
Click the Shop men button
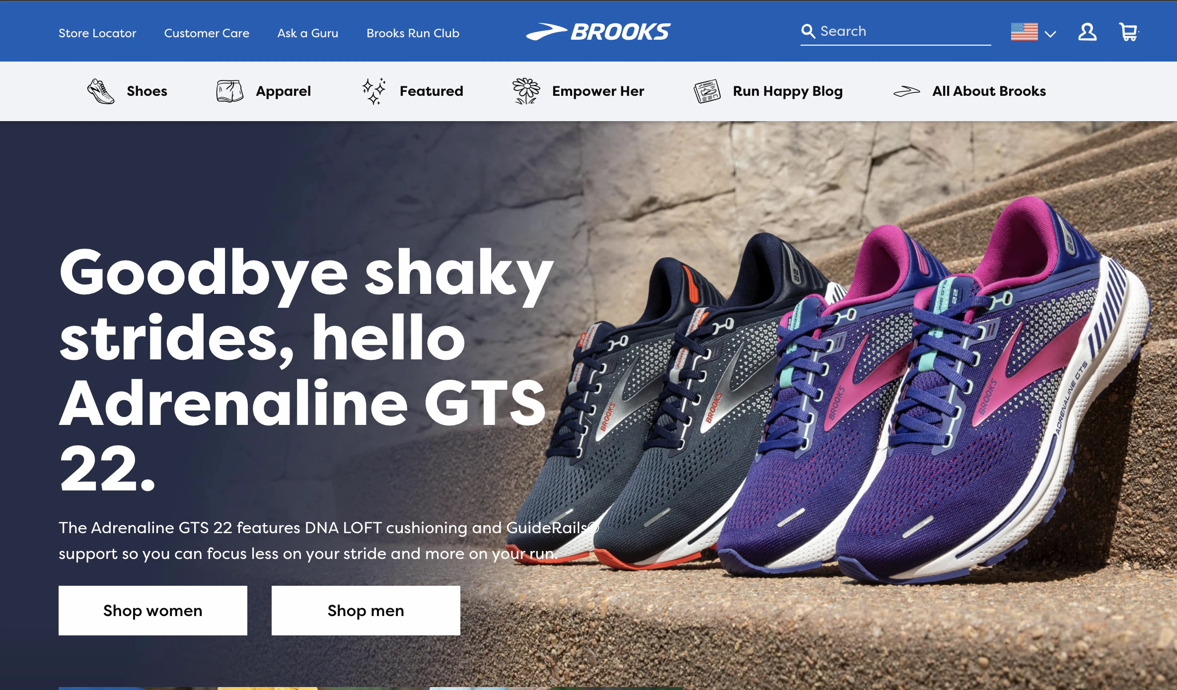(366, 611)
